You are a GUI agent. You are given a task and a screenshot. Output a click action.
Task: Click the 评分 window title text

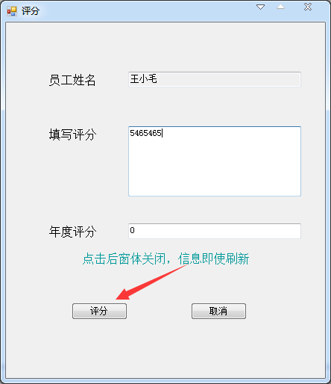[31, 11]
